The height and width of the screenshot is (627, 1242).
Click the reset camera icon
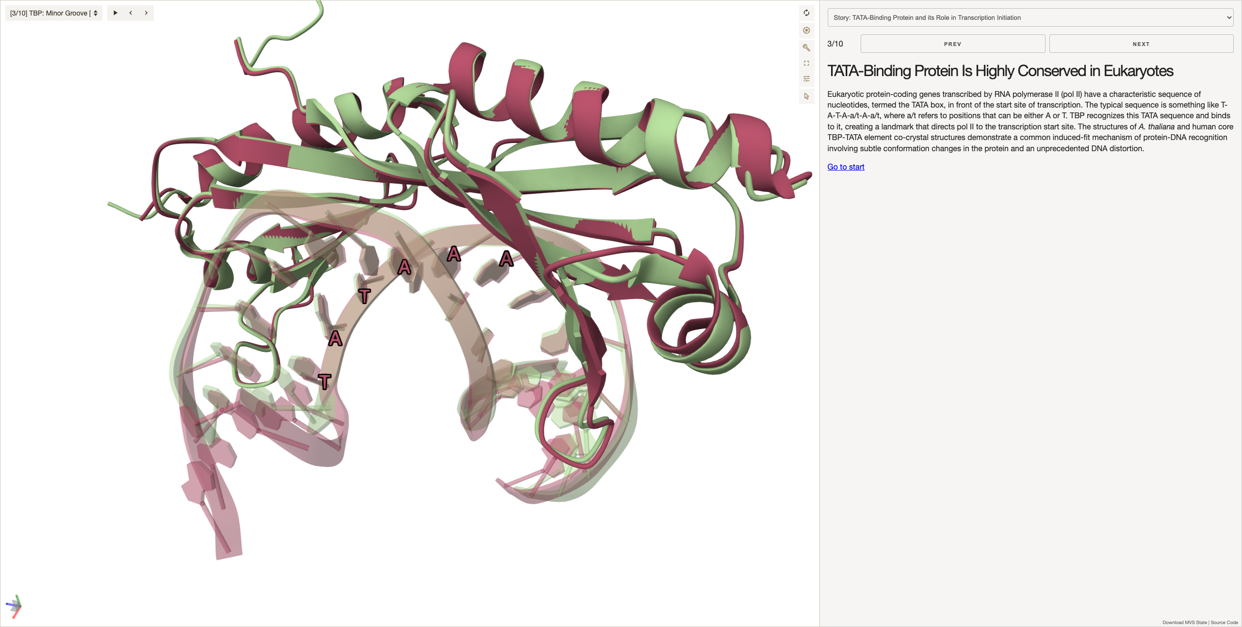coord(806,13)
